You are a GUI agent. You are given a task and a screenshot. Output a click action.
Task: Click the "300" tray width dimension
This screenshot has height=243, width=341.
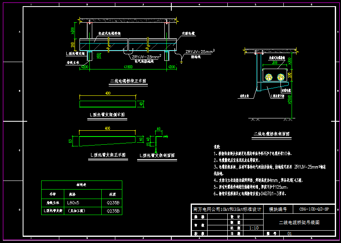point(275,62)
